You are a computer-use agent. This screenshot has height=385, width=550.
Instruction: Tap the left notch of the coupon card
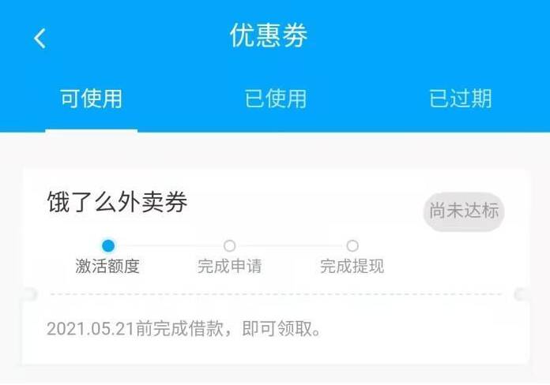pos(29,294)
